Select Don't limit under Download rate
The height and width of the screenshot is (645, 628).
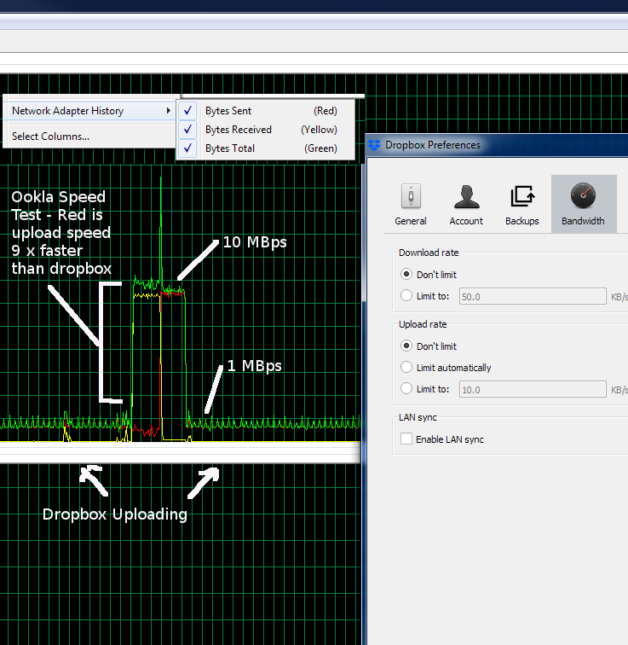click(x=406, y=275)
